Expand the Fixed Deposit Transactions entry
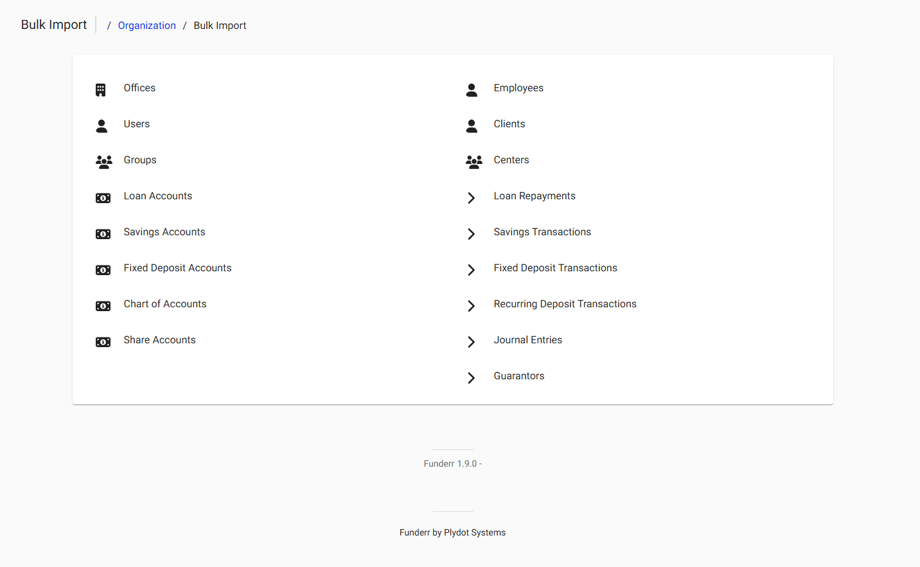920x567 pixels. [471, 270]
